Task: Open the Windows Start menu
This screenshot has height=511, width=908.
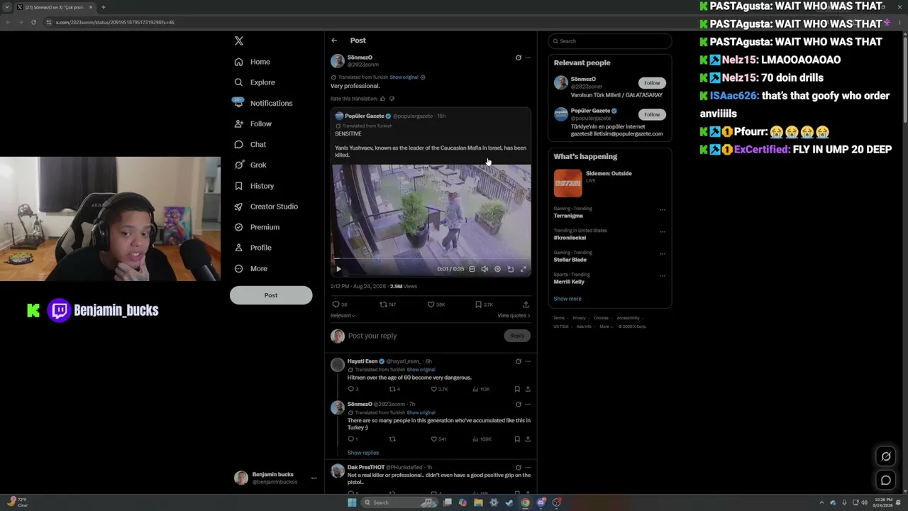Action: 352,502
